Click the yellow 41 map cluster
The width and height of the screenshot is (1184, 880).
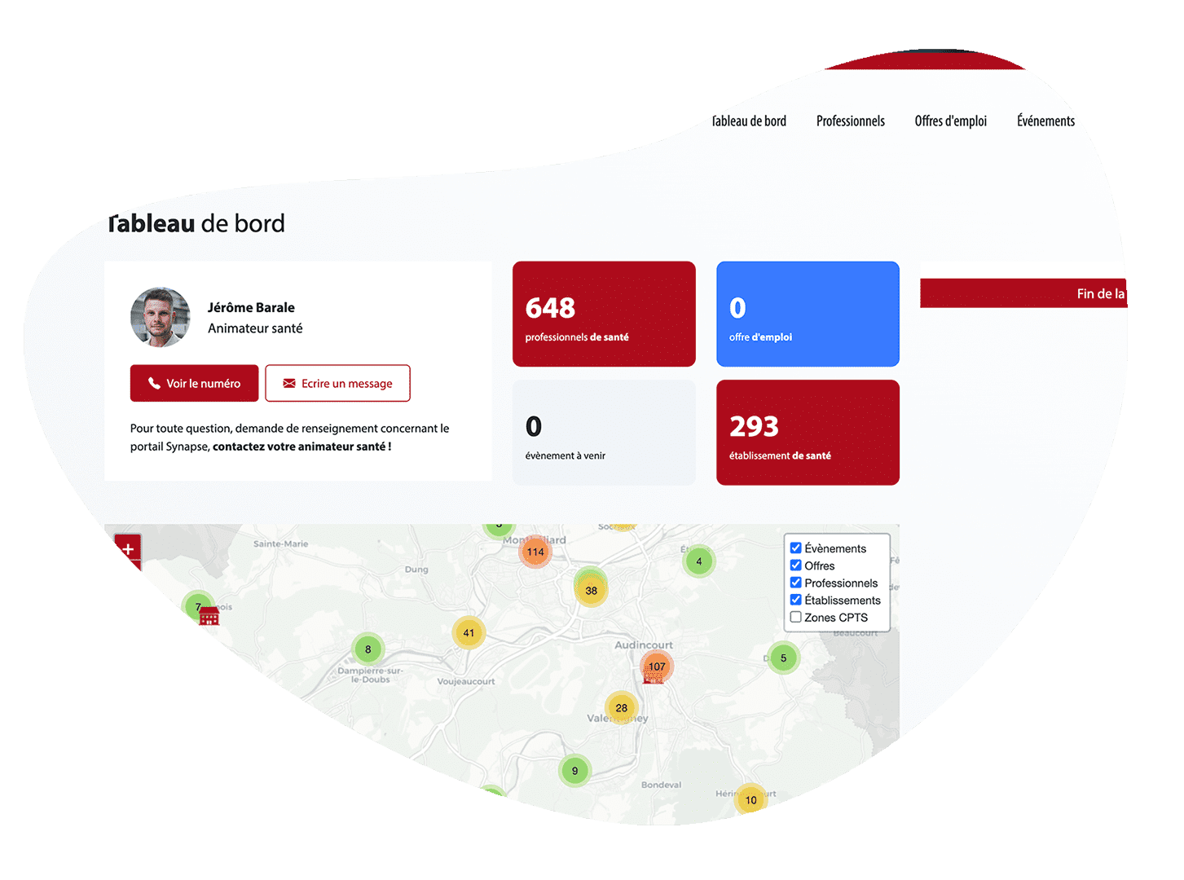(x=469, y=632)
